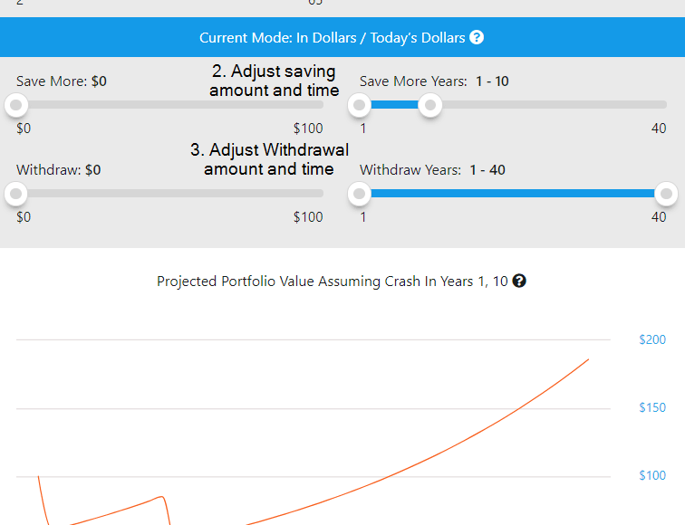Click the middle of the Save More track
Screen dimensions: 685x525
169,105
